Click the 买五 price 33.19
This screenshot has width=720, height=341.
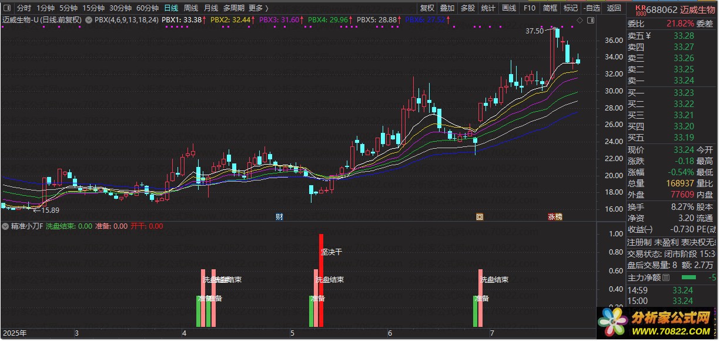click(x=684, y=138)
